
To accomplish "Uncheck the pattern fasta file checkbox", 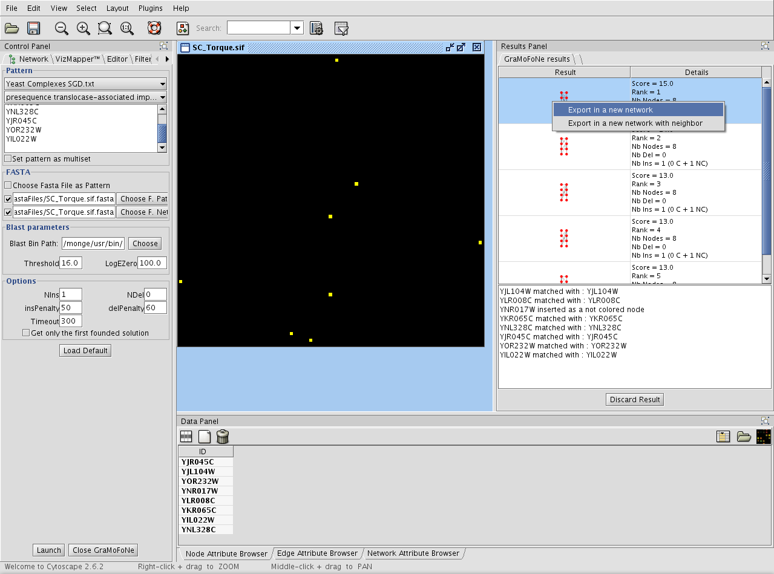I will point(8,199).
